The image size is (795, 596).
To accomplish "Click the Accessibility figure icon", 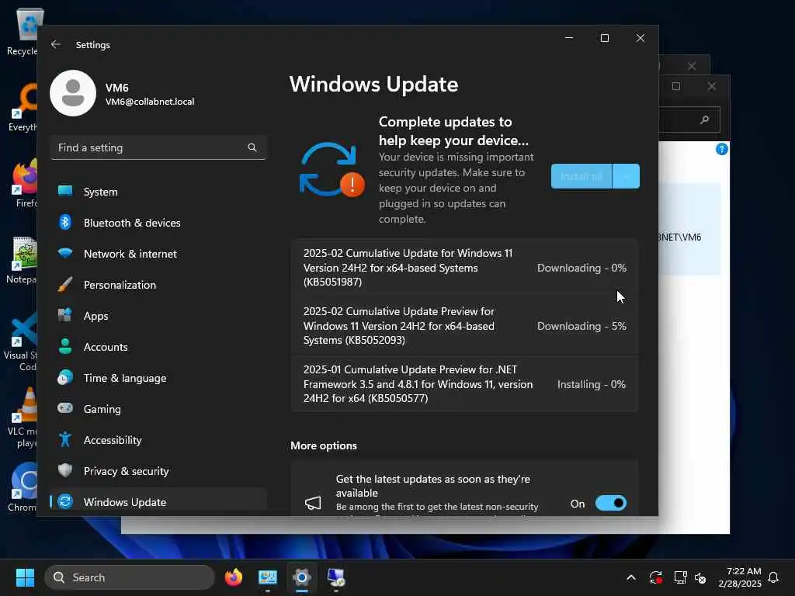I will (65, 439).
